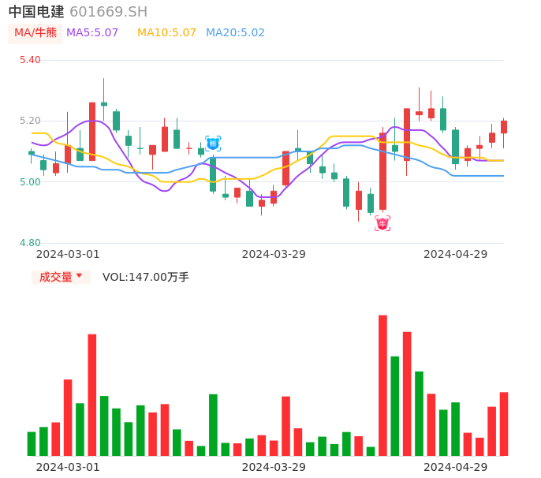Click the MA5:5.07 legend label
This screenshot has height=478, width=541.
tap(92, 33)
